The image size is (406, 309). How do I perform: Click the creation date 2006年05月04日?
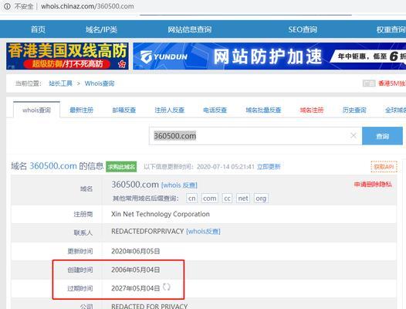[x=136, y=270]
